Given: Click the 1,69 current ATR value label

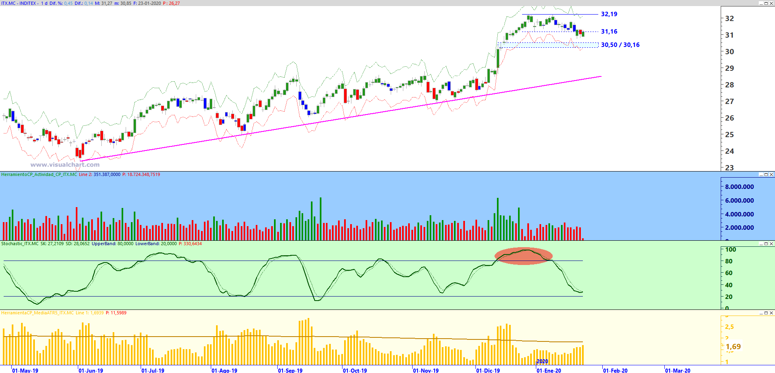Looking at the screenshot, I should [733, 347].
